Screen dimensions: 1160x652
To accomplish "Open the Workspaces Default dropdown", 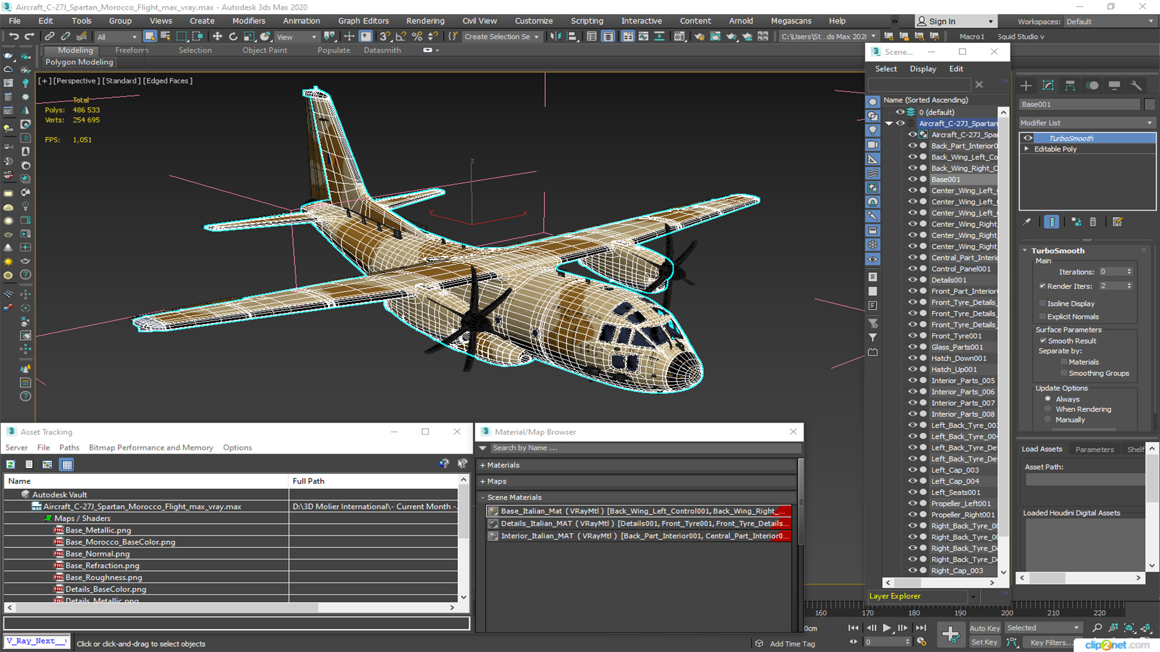I will coord(1109,22).
